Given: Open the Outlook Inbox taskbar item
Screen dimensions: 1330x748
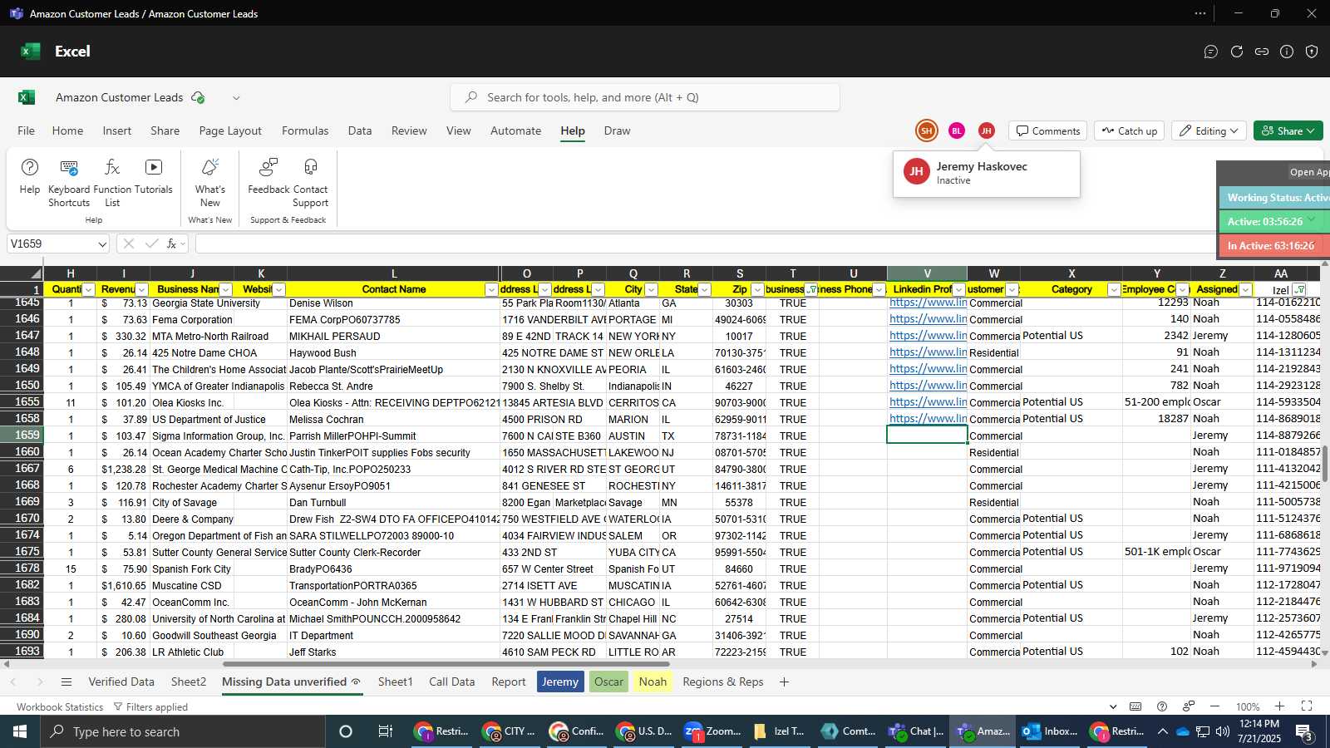Looking at the screenshot, I should coord(1051,731).
